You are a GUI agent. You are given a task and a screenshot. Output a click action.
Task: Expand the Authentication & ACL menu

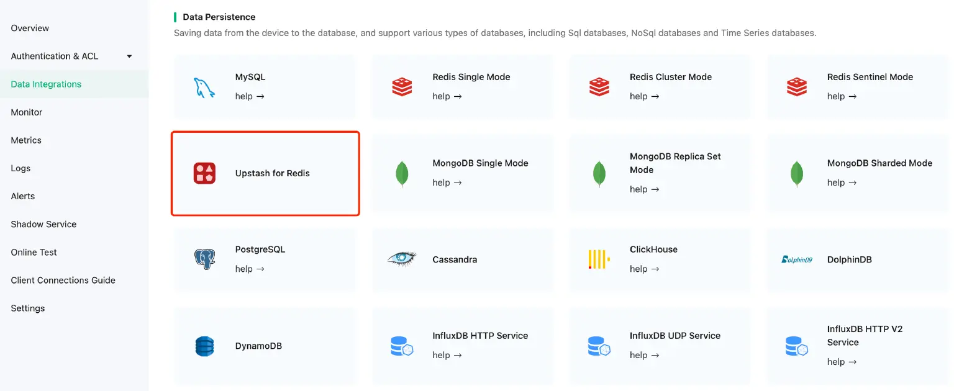coord(68,56)
